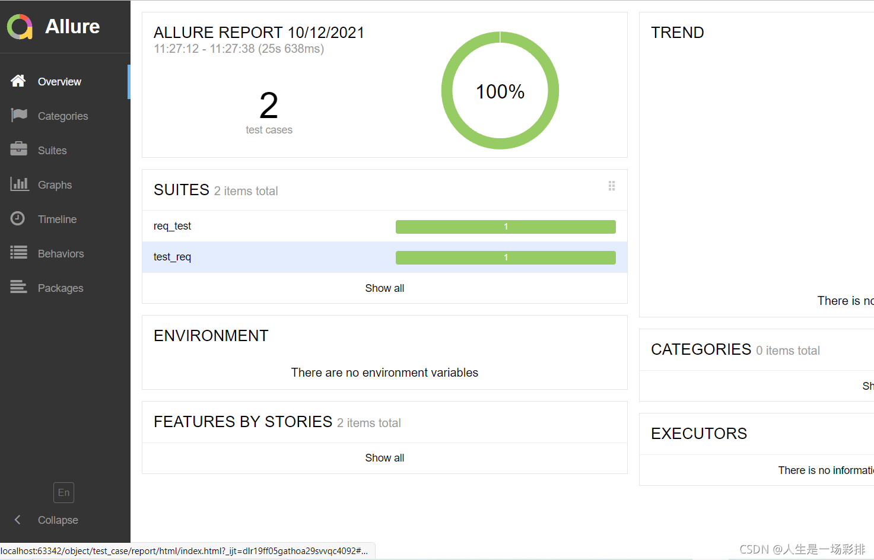Click the 100% donut chart
Viewport: 874px width, 560px height.
(500, 91)
